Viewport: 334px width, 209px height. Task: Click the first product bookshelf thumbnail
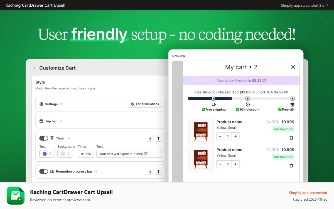[201, 132]
